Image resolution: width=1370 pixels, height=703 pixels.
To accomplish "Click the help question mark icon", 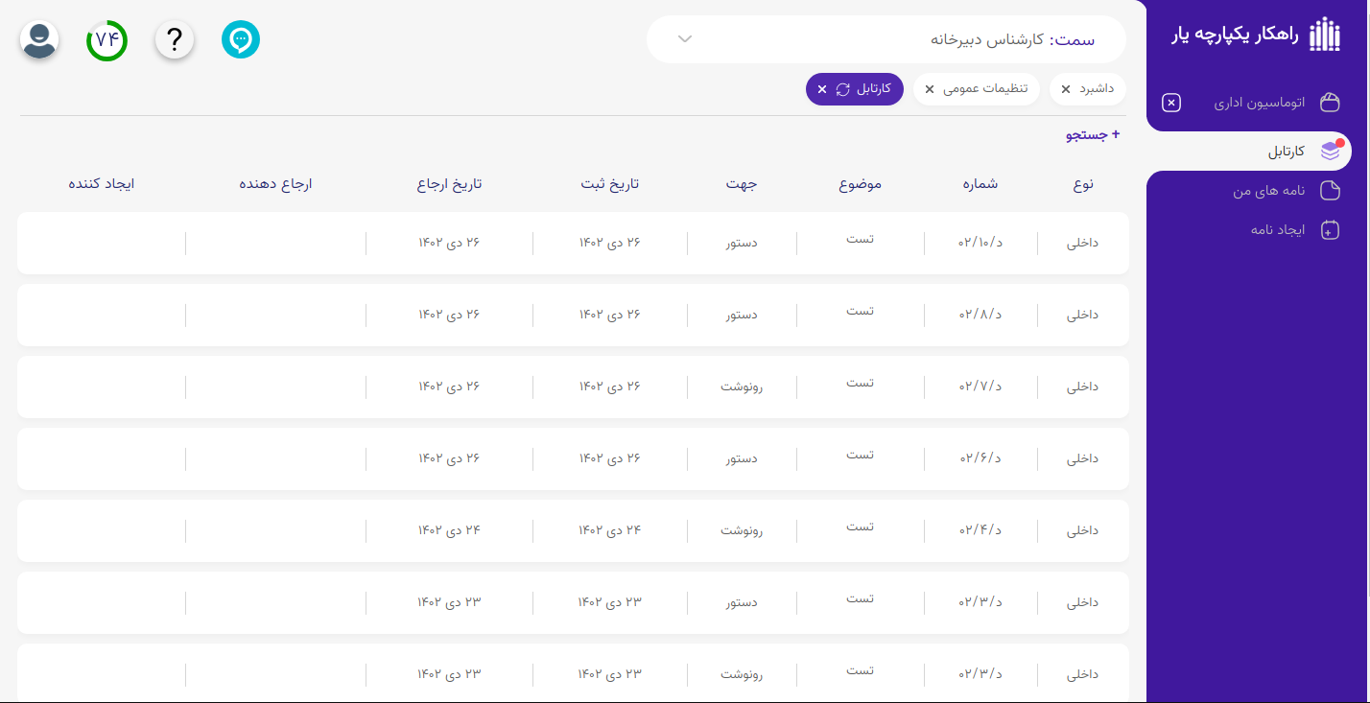I will click(174, 39).
